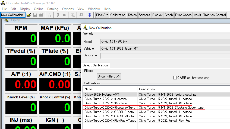
Task: Select Civic-Turbo-2022-2-91octane calibration row
Action: coord(156,99)
